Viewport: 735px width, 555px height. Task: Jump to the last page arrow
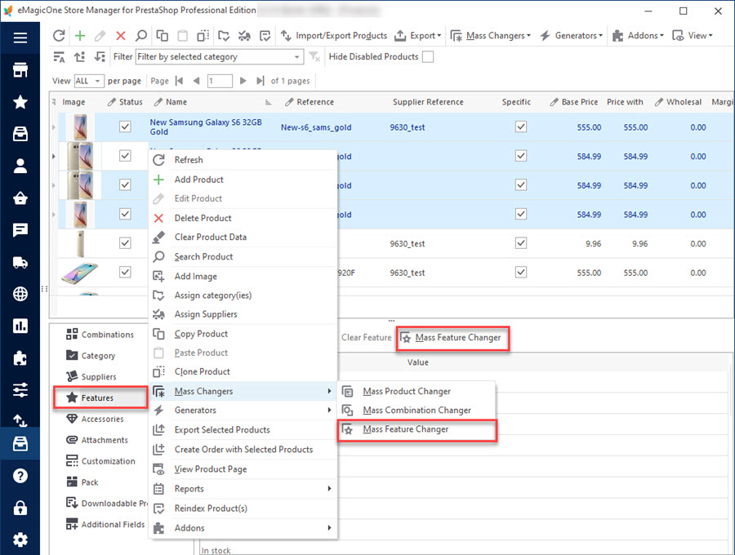pos(260,81)
